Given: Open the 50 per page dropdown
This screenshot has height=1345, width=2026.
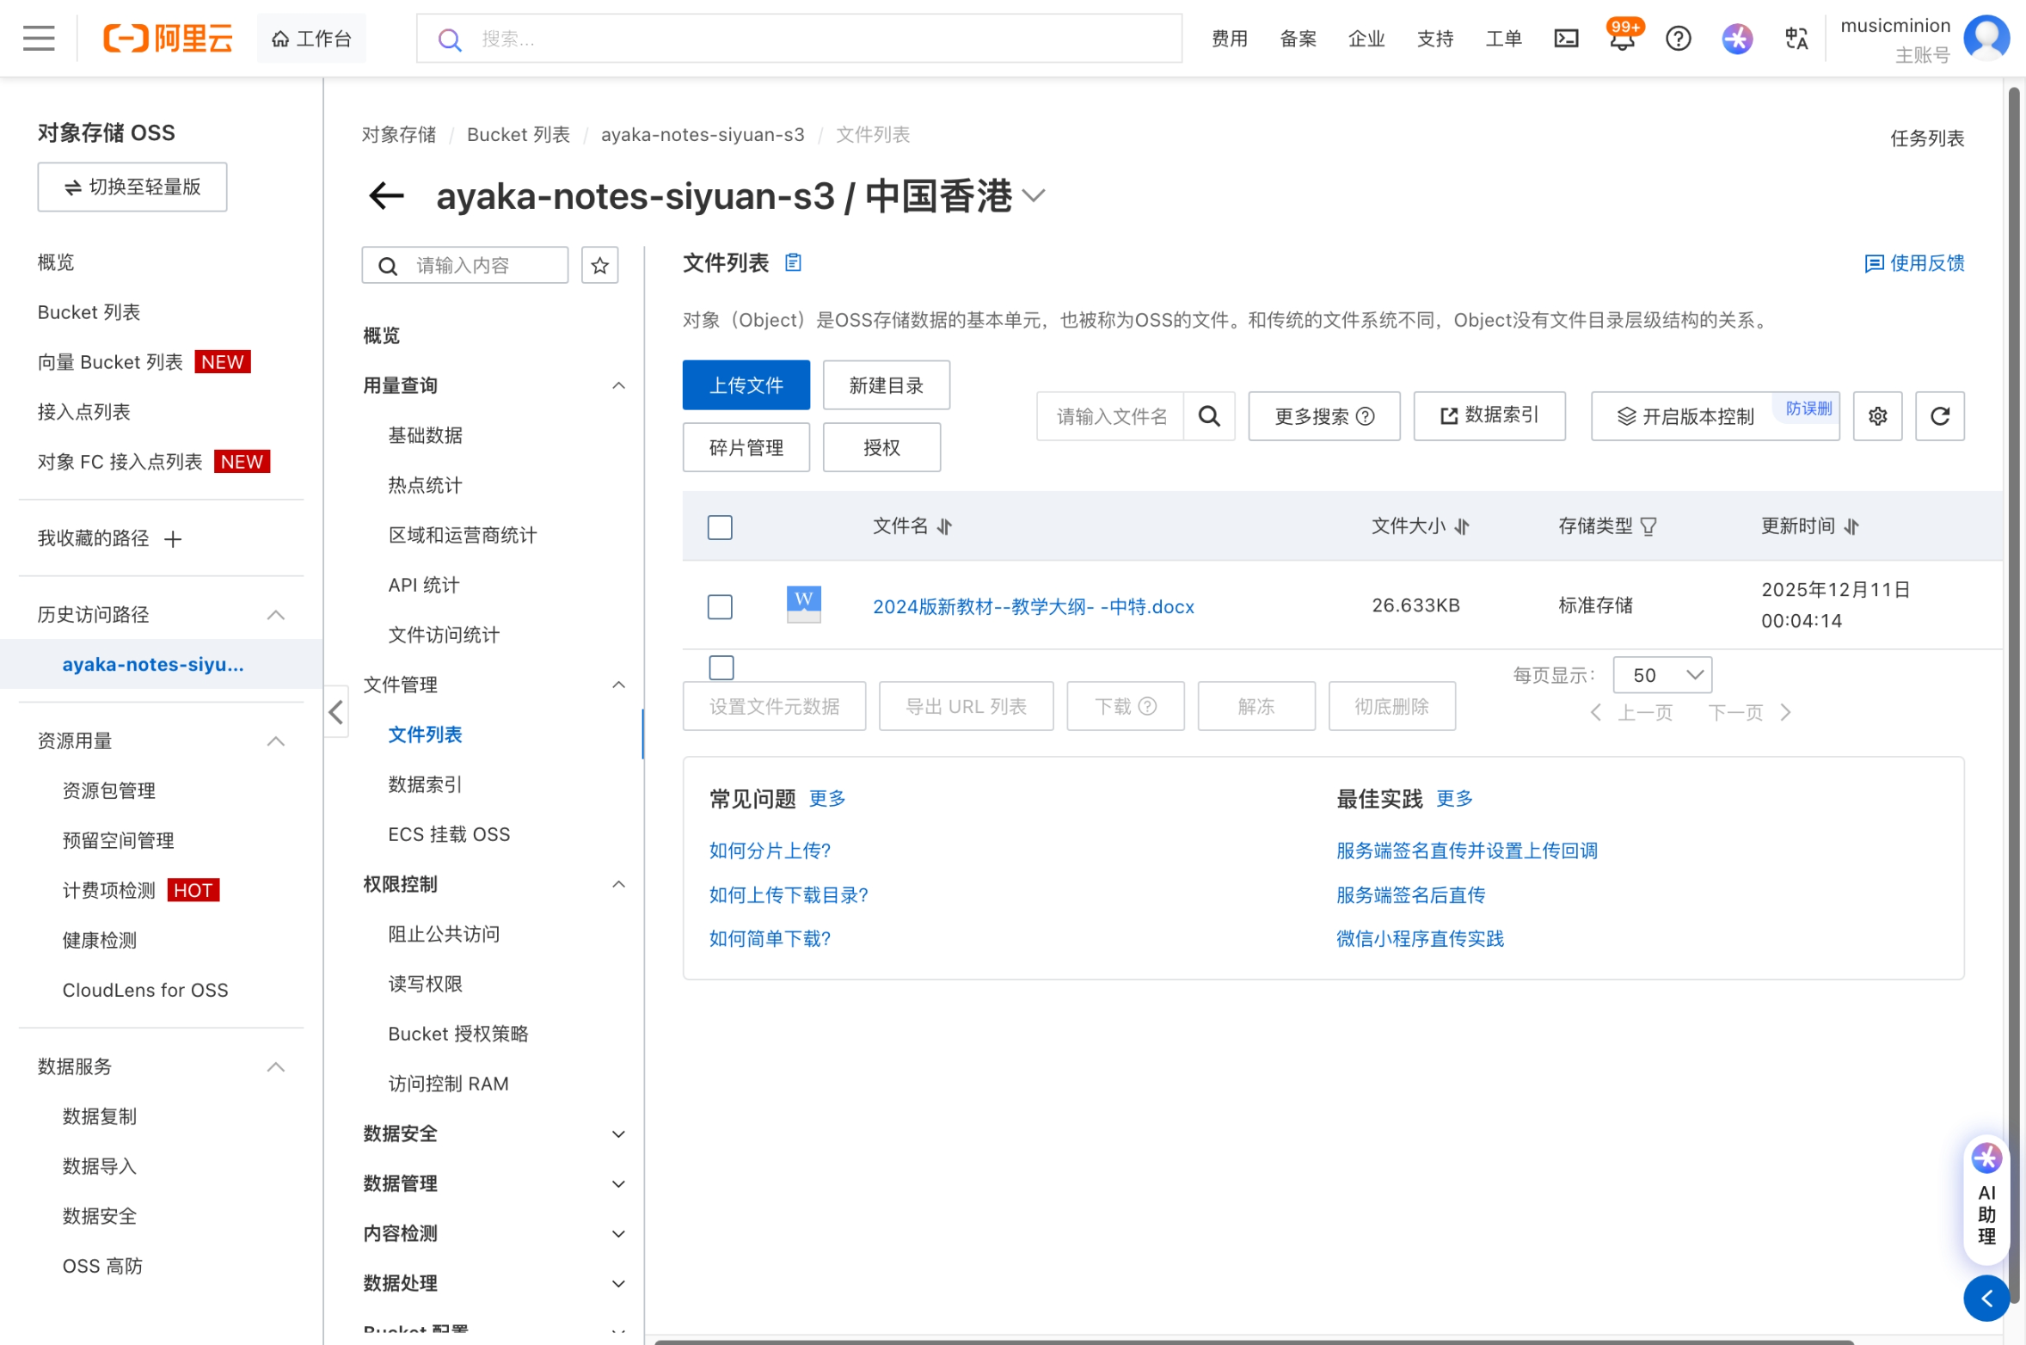Looking at the screenshot, I should 1661,675.
